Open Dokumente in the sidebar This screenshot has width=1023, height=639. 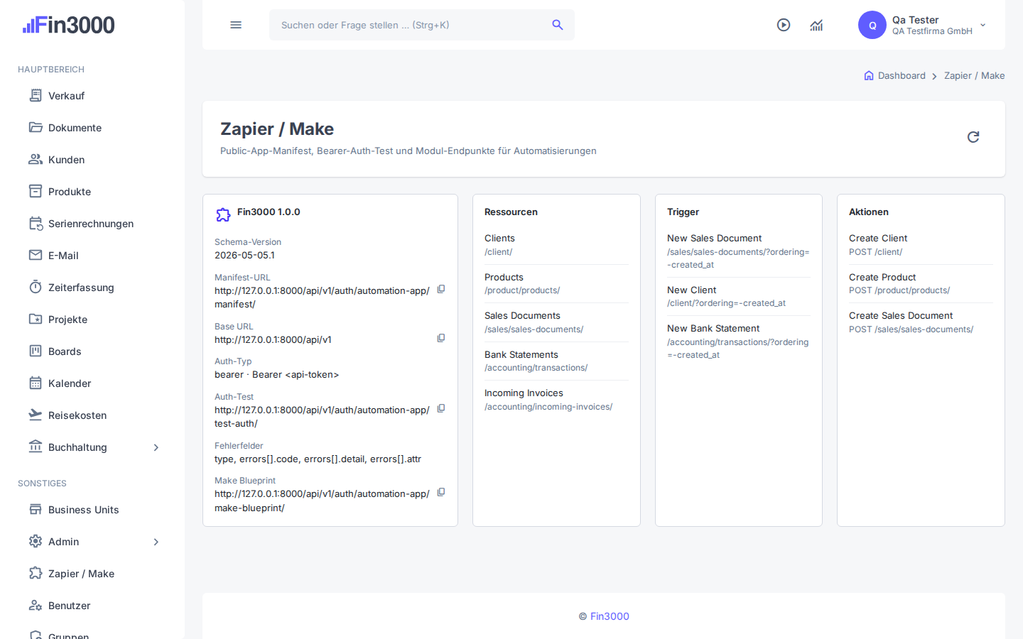tap(75, 128)
